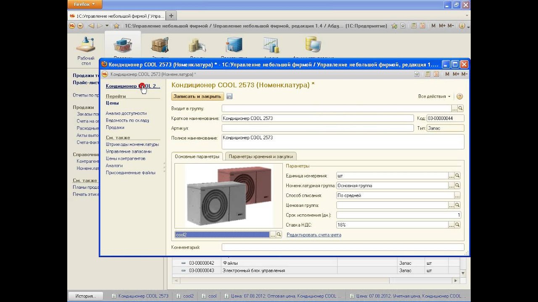Click the air conditioner product image
This screenshot has height=302, width=538.
point(229,196)
